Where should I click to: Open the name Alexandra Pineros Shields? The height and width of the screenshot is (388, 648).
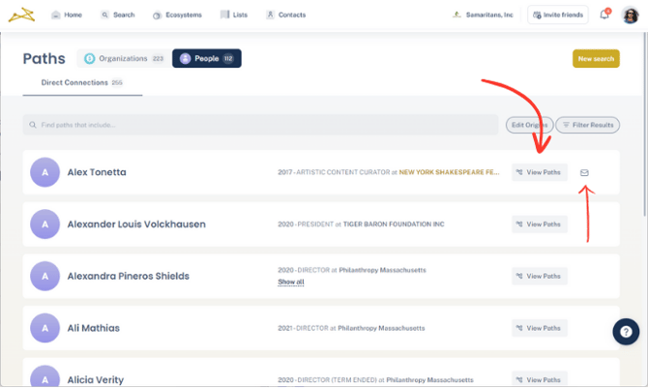[128, 276]
